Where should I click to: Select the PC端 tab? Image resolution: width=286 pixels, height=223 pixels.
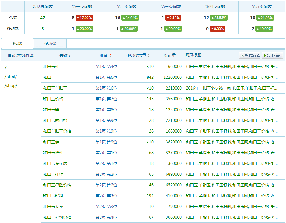(x=17, y=43)
